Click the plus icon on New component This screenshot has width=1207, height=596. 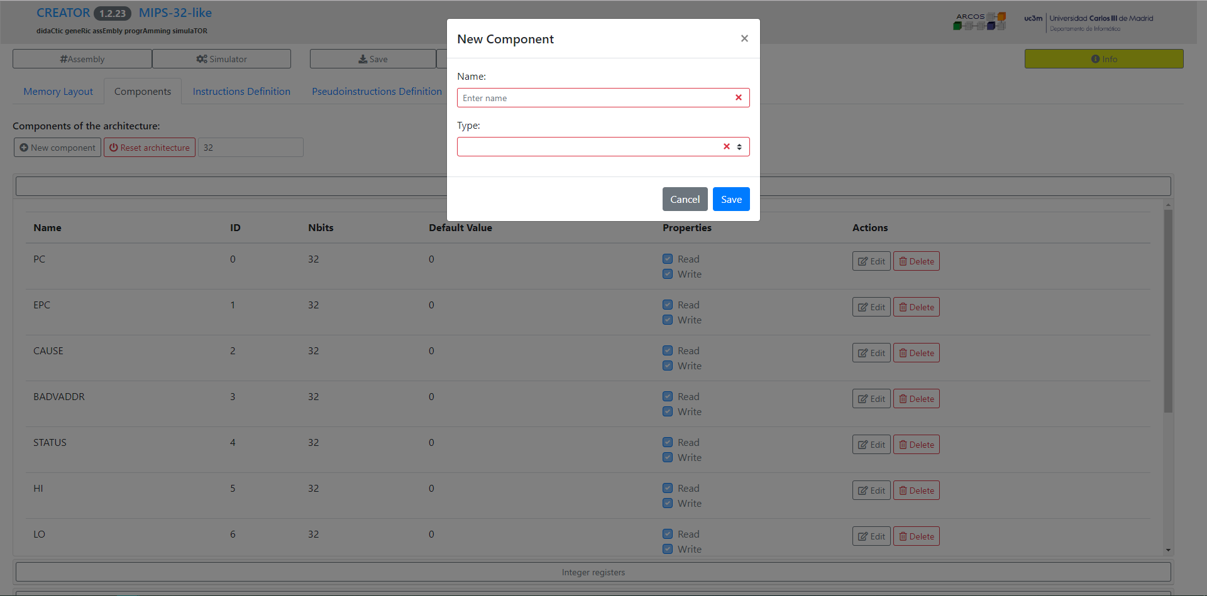24,148
